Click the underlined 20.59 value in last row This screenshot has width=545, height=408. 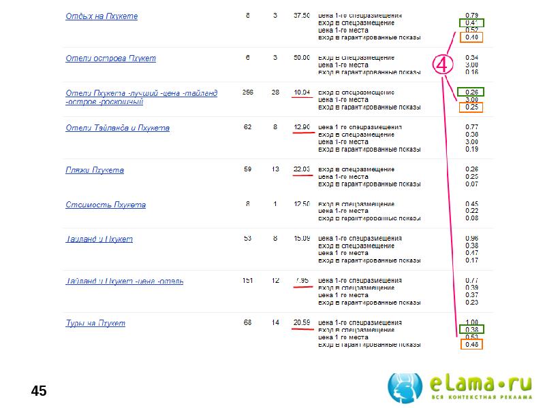pyautogui.click(x=301, y=323)
